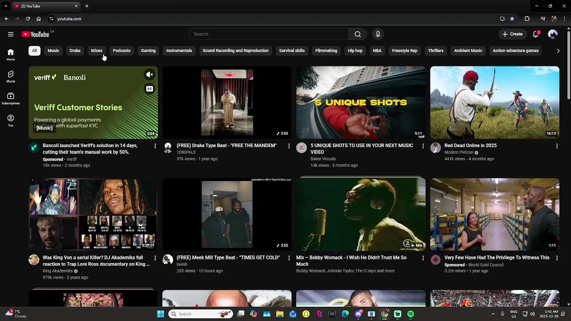Open the Red Dead Online in 2025 title
This screenshot has width=571, height=321.
[470, 146]
